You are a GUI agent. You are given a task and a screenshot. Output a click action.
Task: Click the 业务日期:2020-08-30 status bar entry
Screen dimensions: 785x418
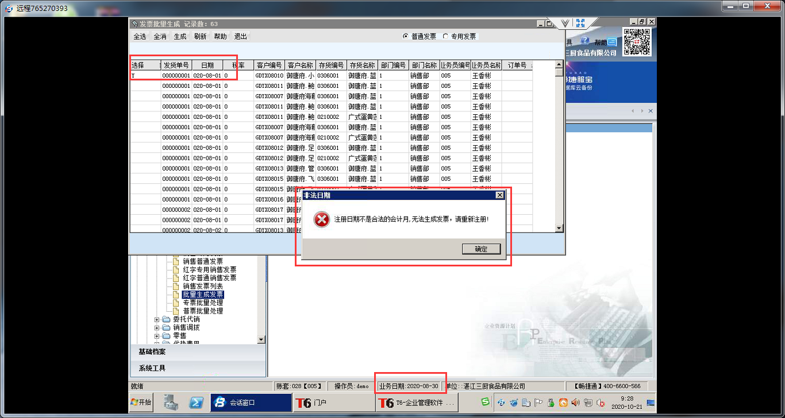click(409, 386)
